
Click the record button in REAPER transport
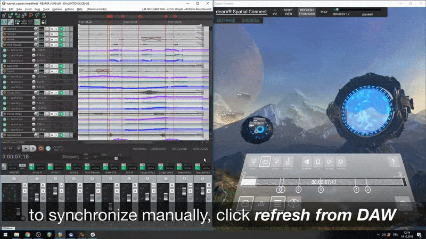(41, 149)
